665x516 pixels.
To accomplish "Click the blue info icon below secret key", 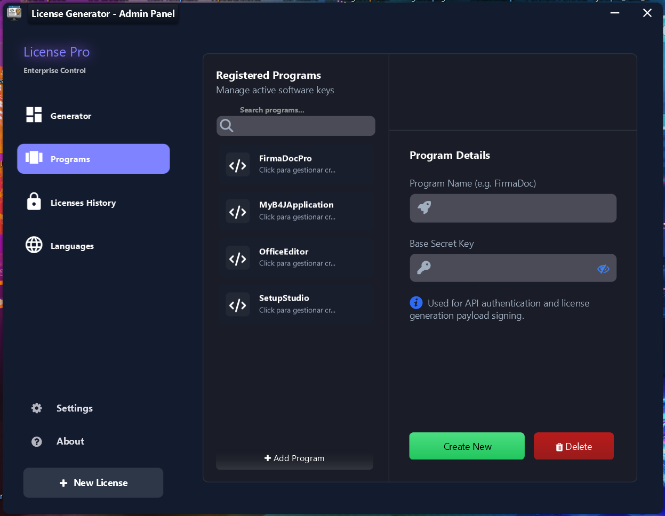I will point(416,303).
